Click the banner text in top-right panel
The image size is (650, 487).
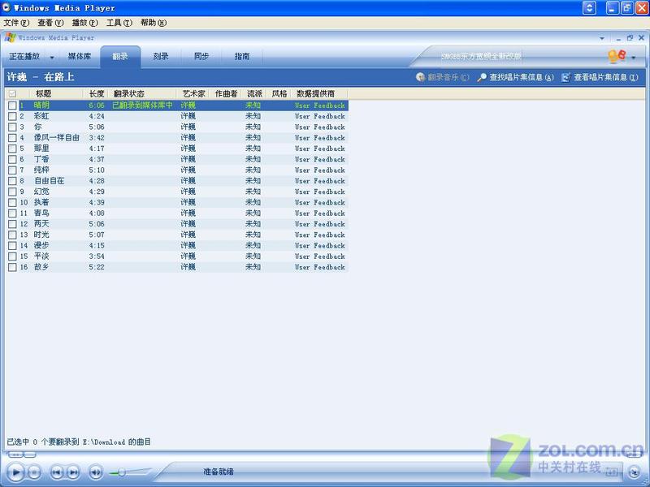coord(481,56)
